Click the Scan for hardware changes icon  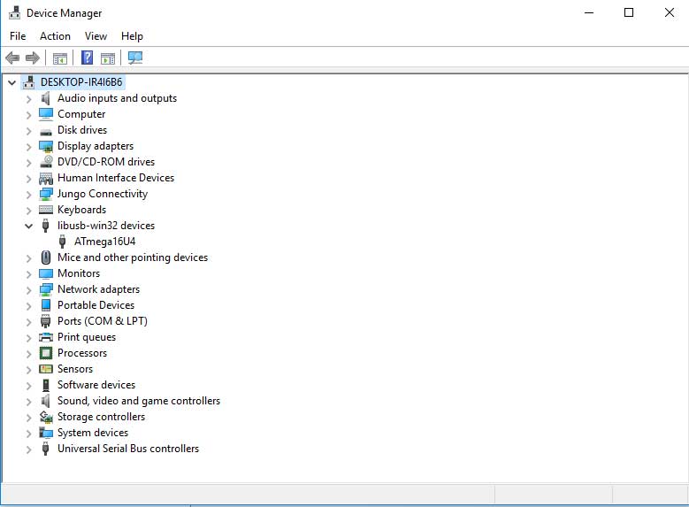click(135, 58)
